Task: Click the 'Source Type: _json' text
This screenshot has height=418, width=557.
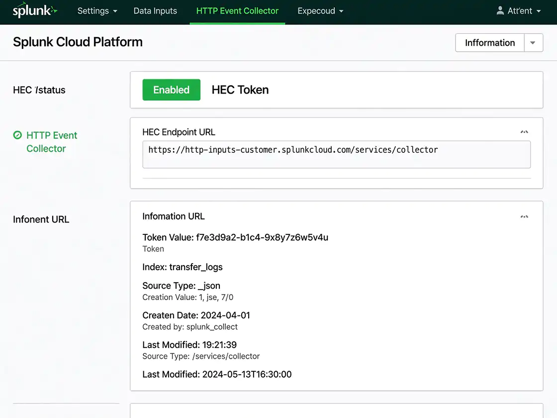Action: 181,286
